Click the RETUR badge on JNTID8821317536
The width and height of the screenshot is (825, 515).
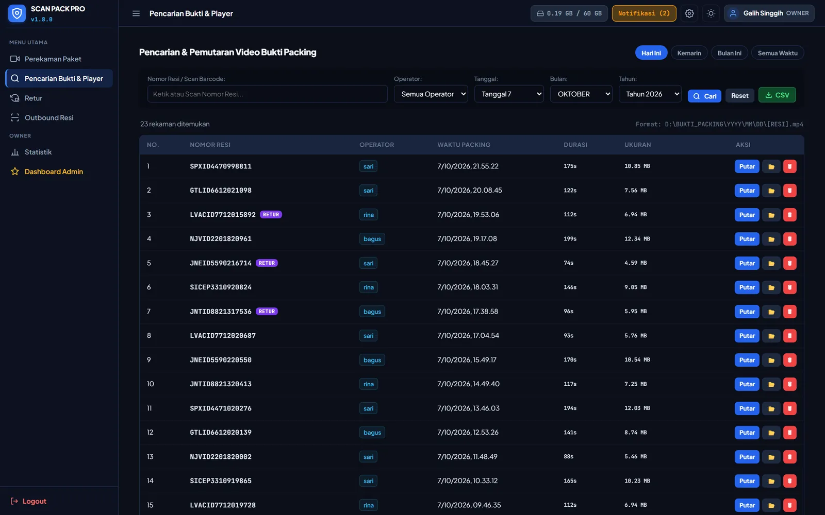click(267, 312)
